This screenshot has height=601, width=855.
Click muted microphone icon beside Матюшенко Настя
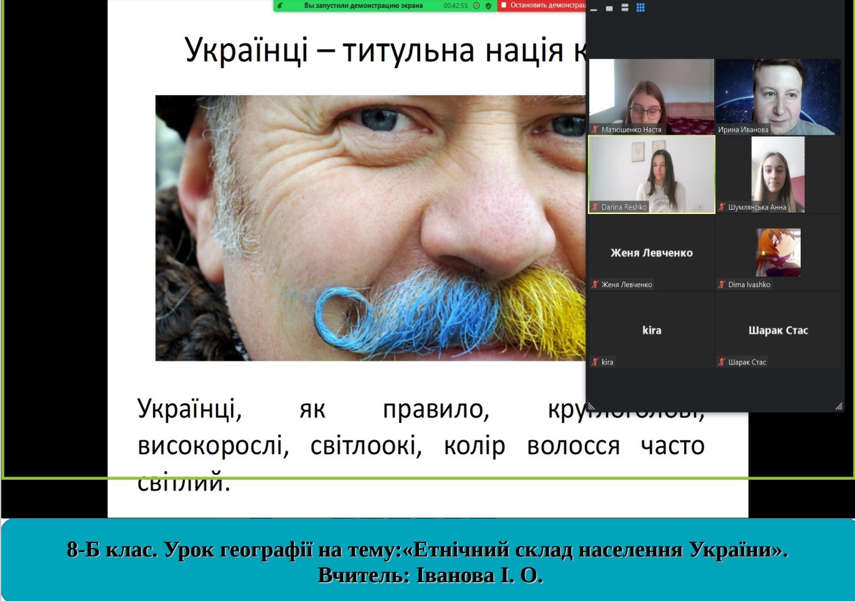[x=595, y=129]
